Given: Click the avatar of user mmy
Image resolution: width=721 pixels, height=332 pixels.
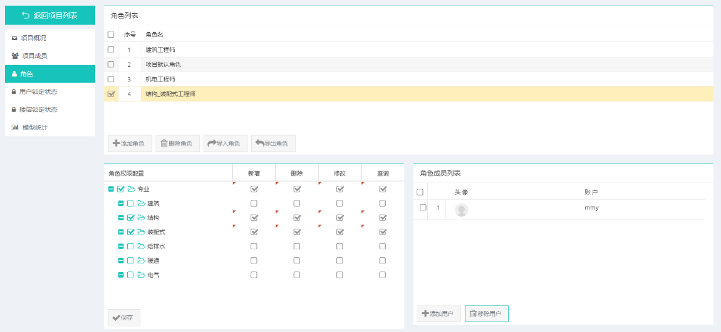Looking at the screenshot, I should (x=461, y=210).
